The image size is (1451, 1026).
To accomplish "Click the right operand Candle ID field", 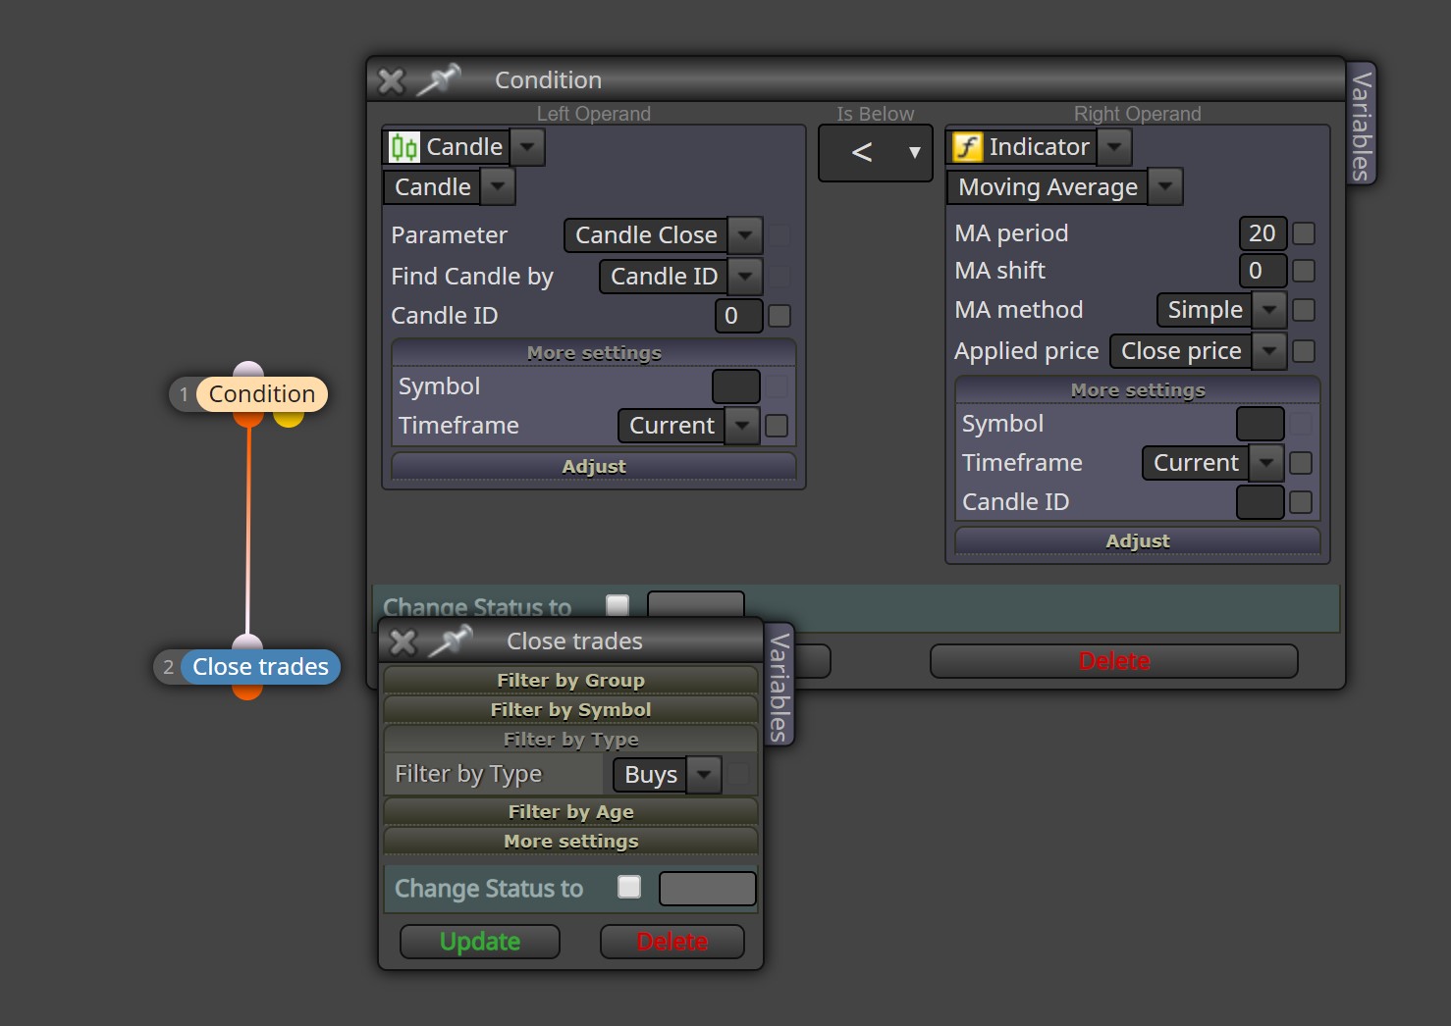I will pos(1261,502).
